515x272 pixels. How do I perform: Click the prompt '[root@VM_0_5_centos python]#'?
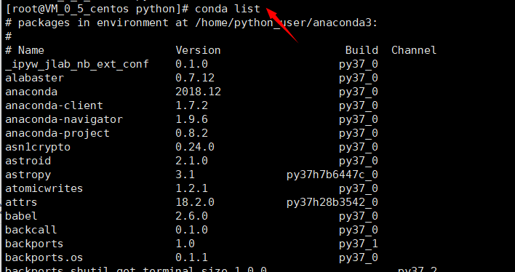pyautogui.click(x=97, y=9)
